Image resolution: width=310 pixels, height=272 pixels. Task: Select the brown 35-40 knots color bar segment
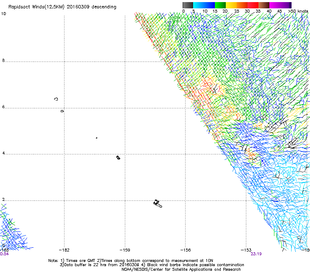tap(264, 5)
